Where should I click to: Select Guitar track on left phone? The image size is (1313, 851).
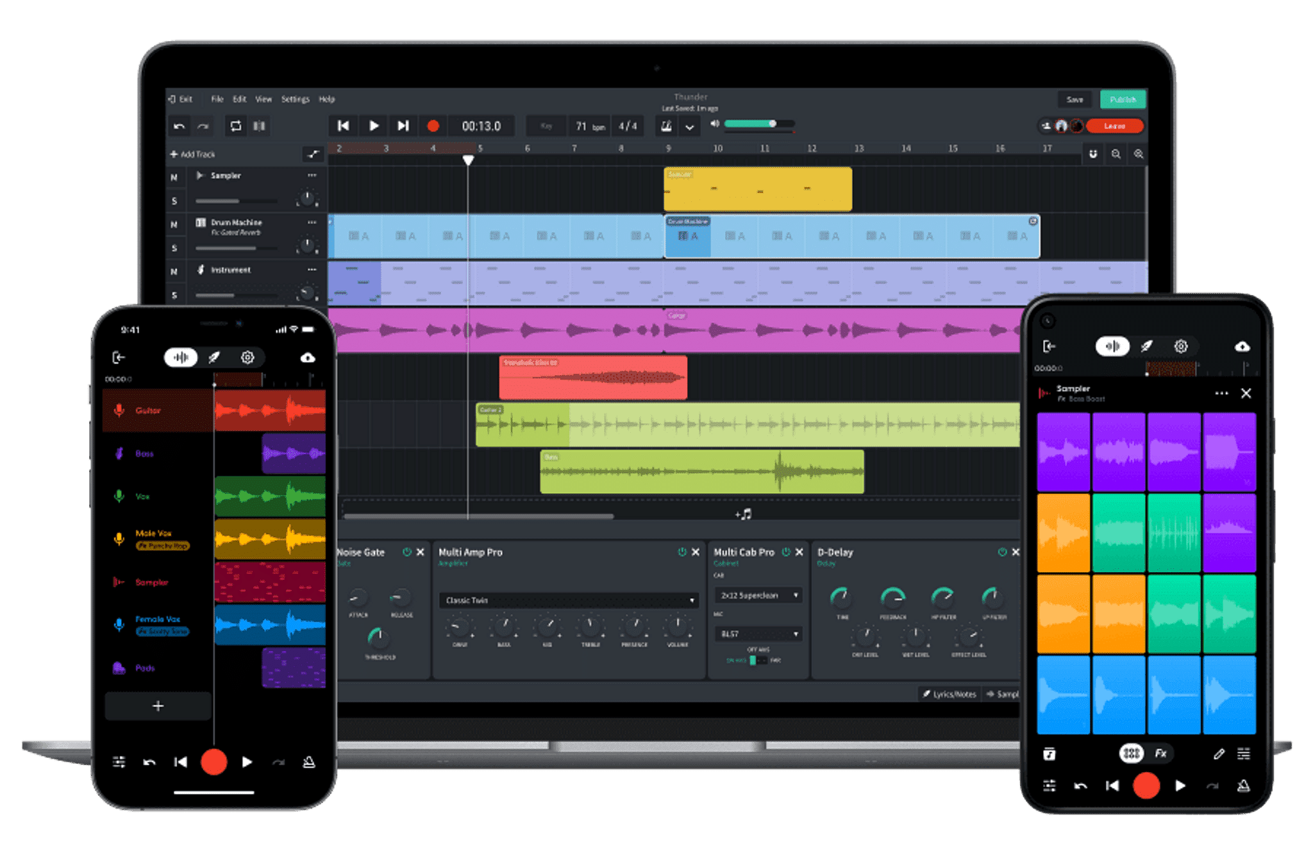coord(158,410)
